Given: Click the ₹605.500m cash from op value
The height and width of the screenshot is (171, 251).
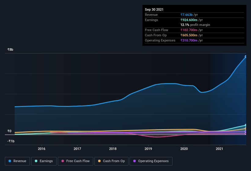Looking at the screenshot, I should (x=189, y=35).
